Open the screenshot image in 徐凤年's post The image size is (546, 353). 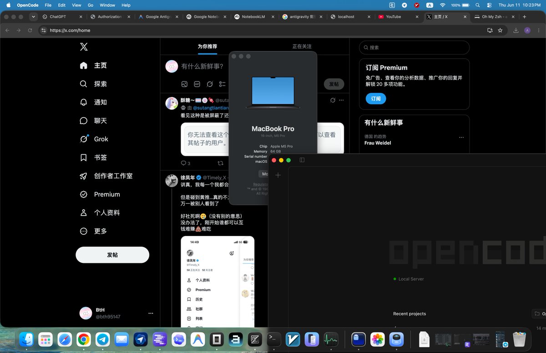tap(217, 282)
